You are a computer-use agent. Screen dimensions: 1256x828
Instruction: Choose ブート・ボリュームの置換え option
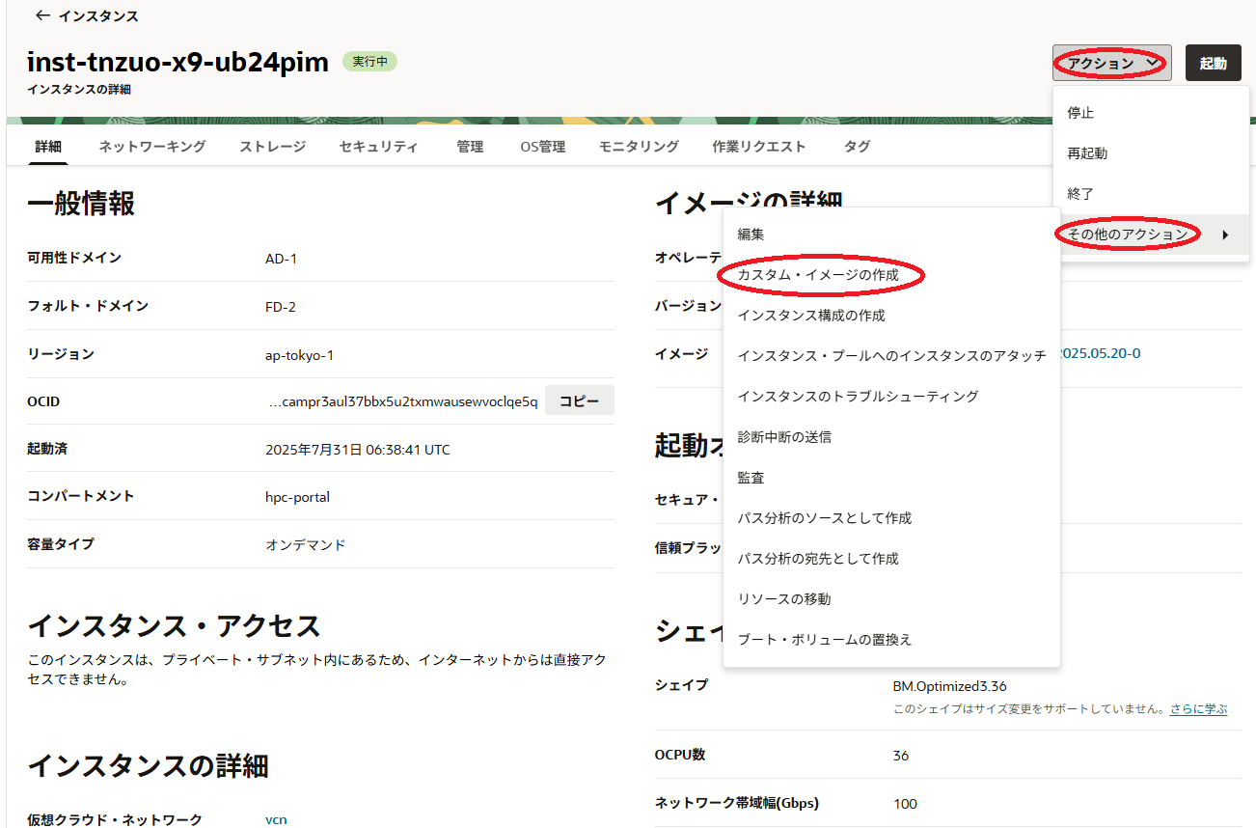click(x=825, y=640)
